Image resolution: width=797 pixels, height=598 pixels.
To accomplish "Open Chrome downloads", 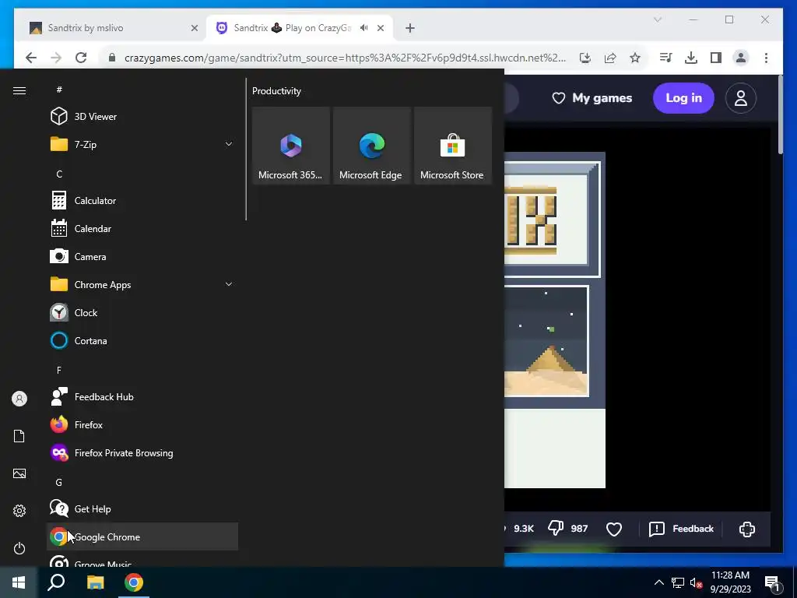I will point(691,58).
